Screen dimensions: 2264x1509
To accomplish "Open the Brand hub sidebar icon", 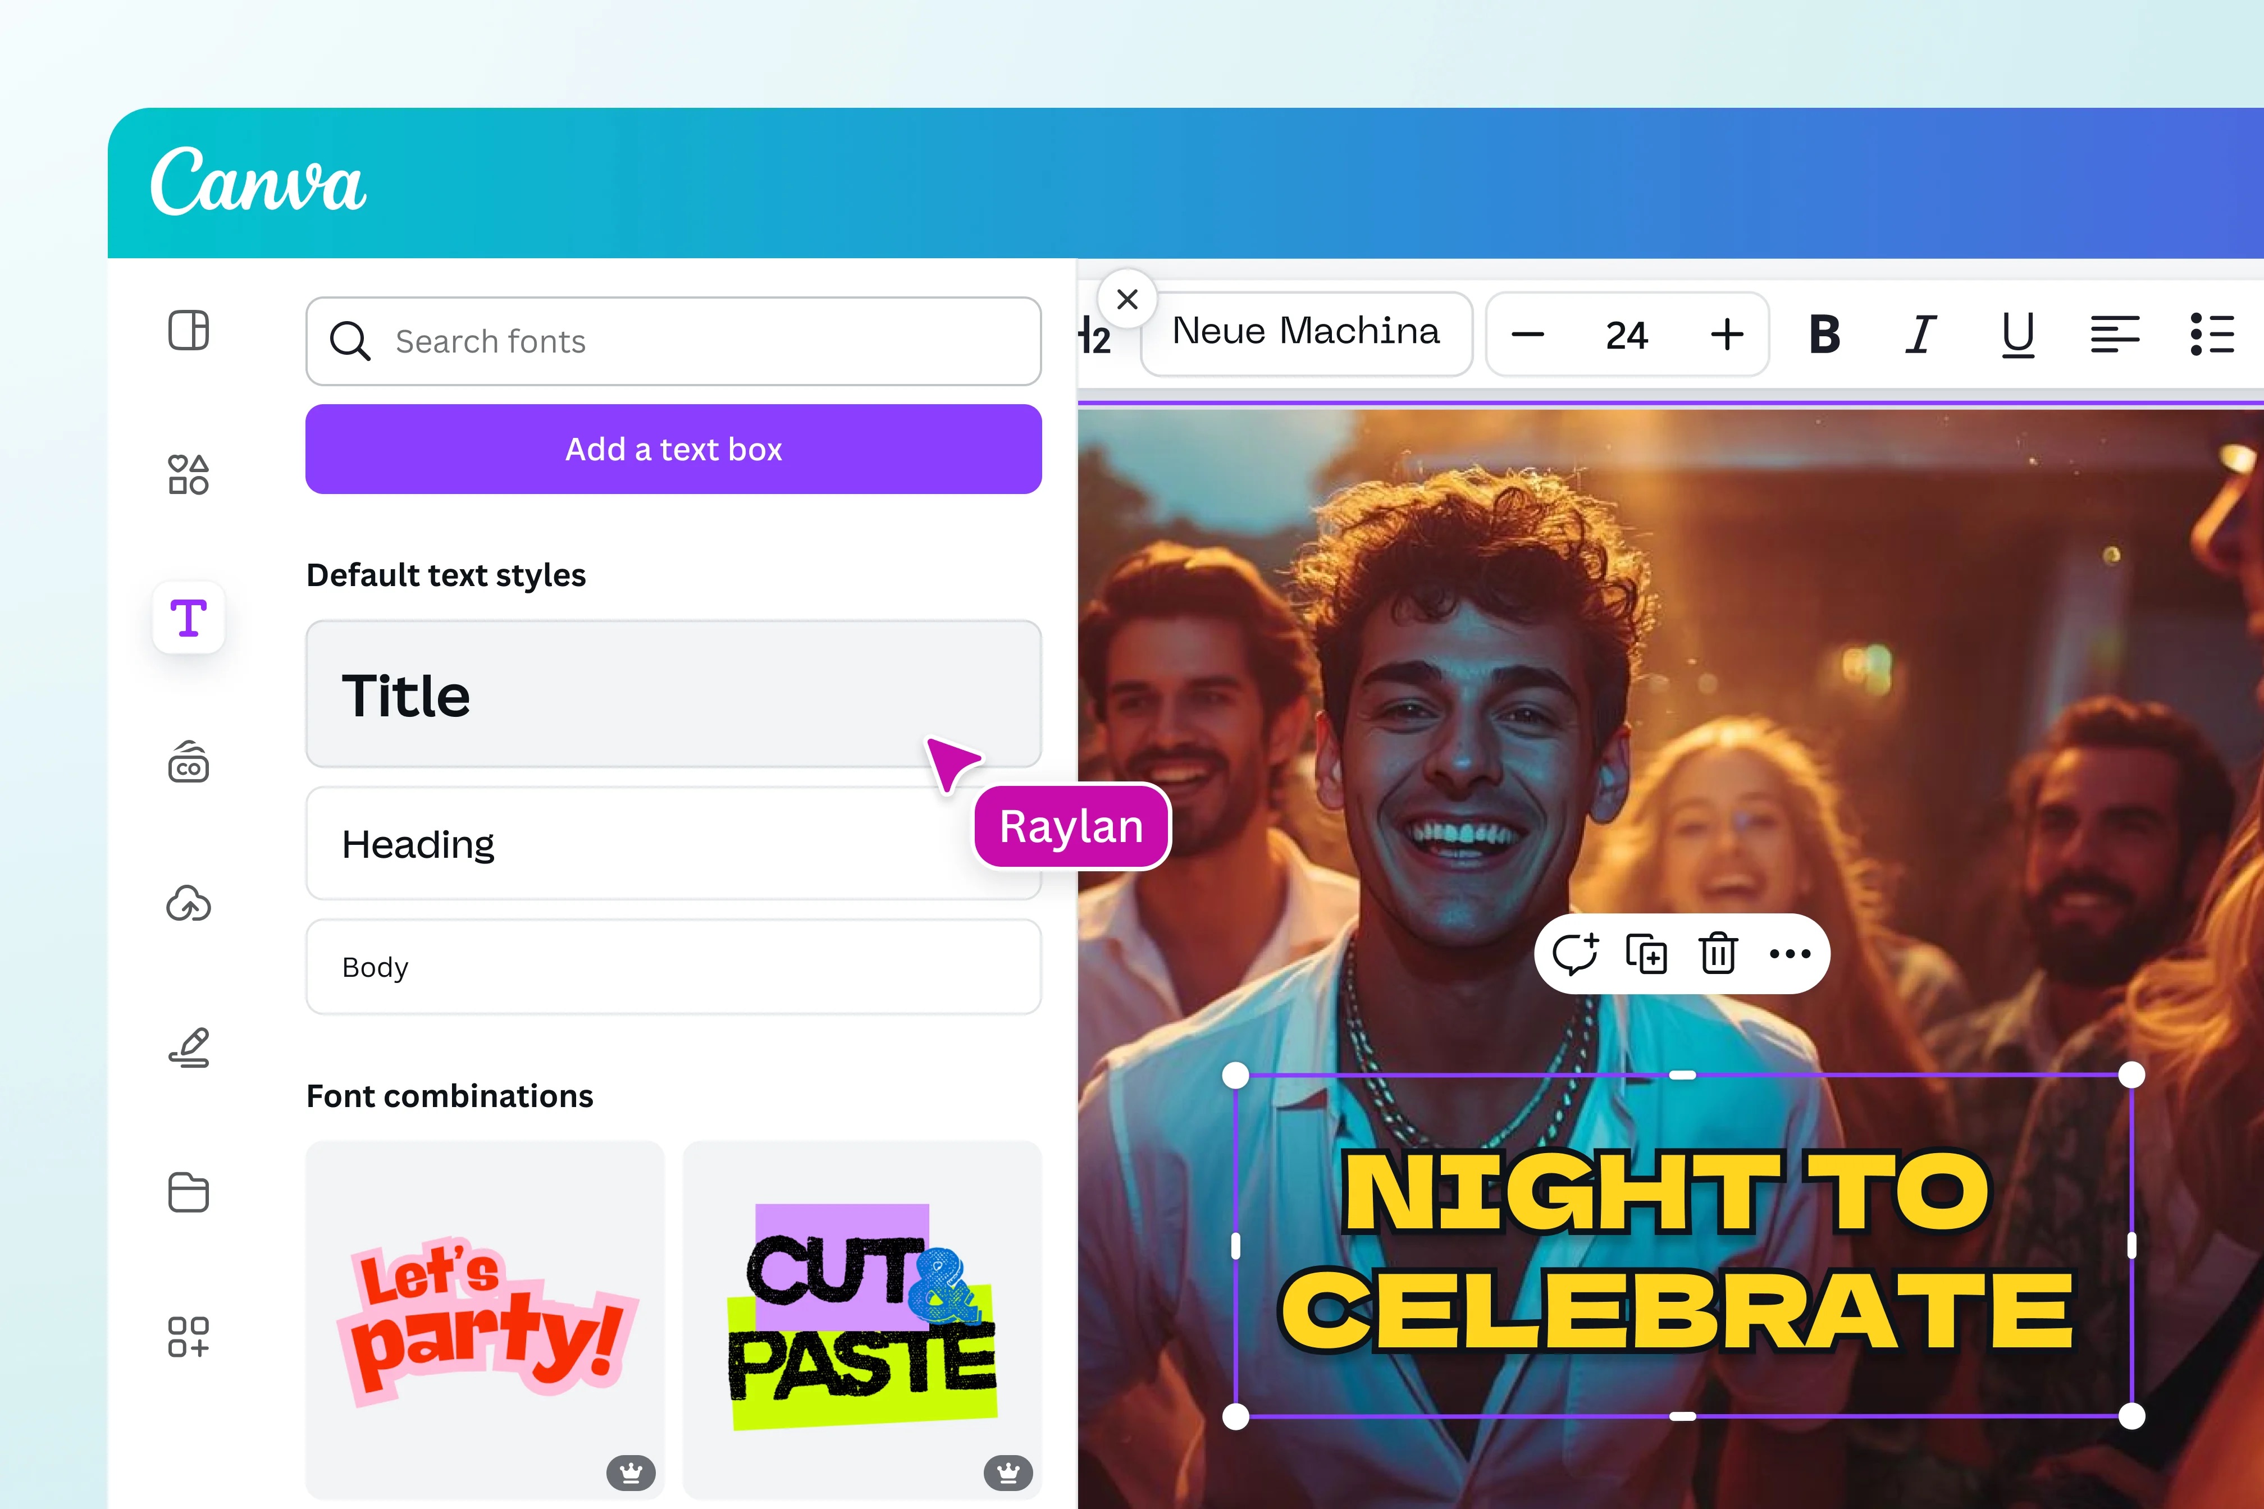I will (x=189, y=761).
